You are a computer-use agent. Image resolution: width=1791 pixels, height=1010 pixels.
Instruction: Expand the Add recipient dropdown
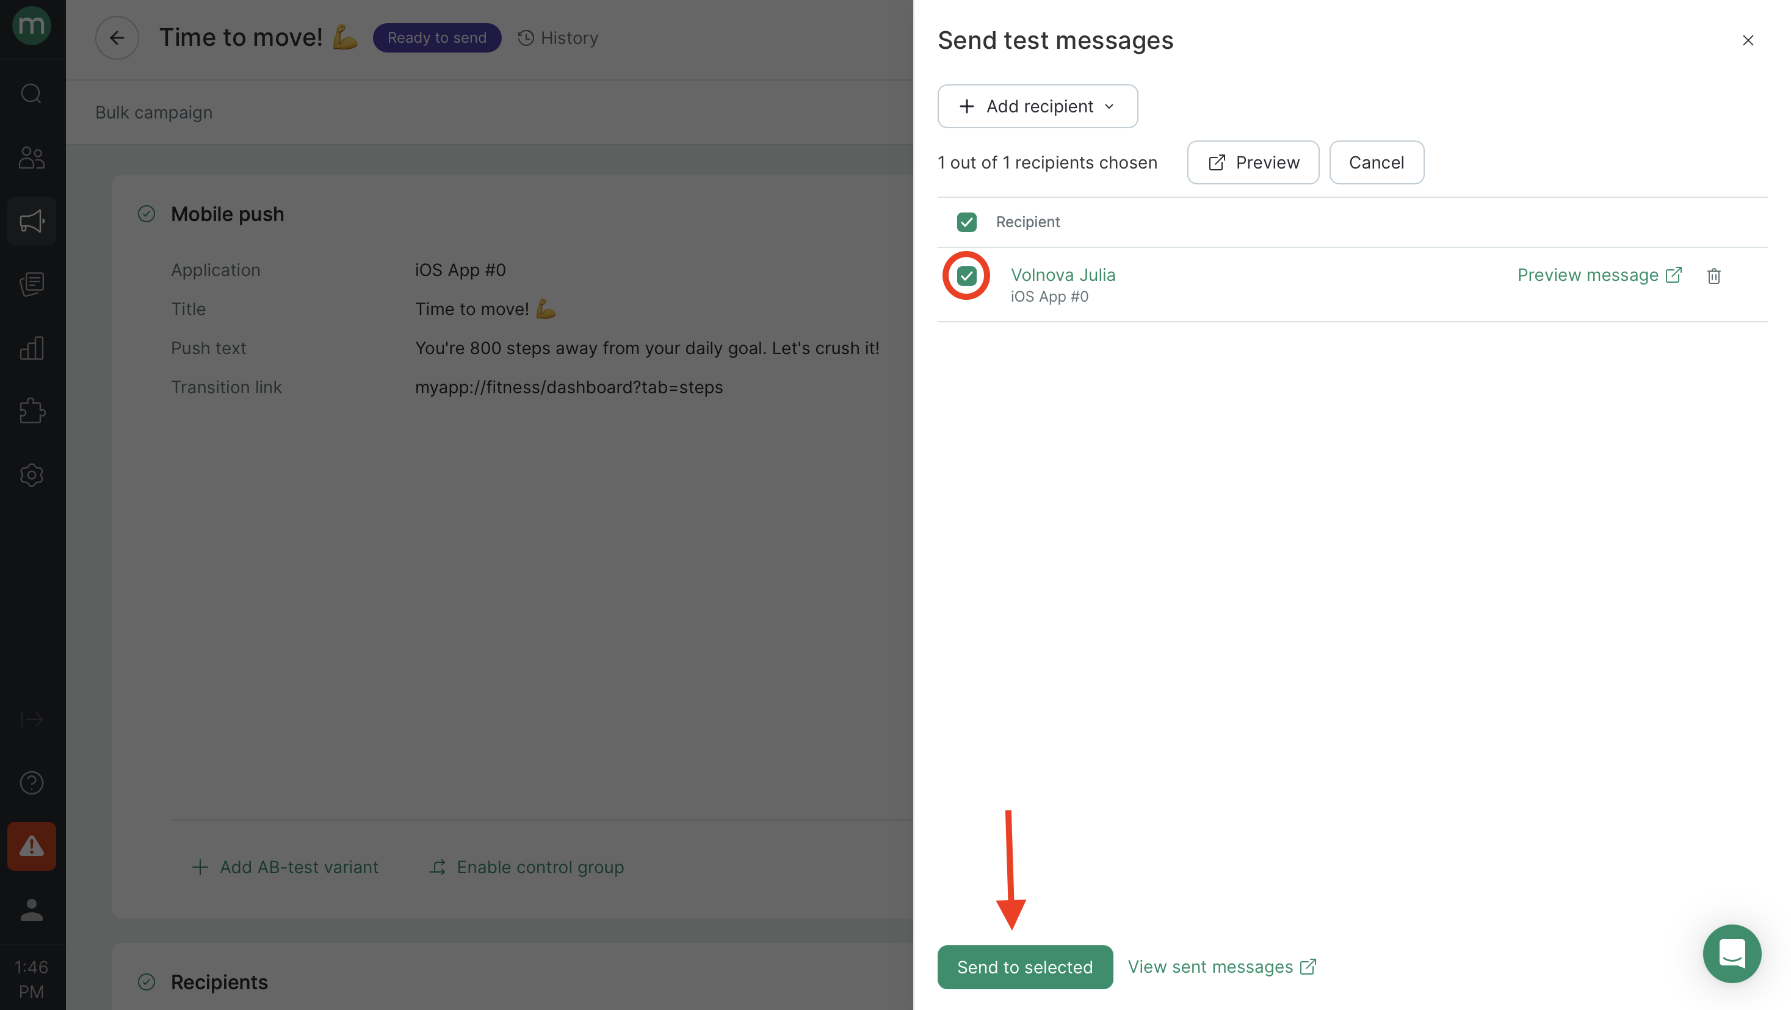click(1037, 106)
